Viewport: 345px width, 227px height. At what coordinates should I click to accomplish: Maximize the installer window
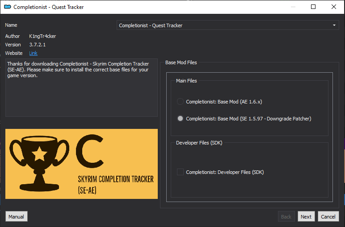click(313, 7)
